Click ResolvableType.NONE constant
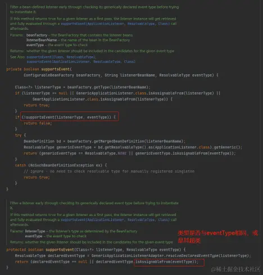This screenshot has width=263, height=275. click(x=106, y=154)
